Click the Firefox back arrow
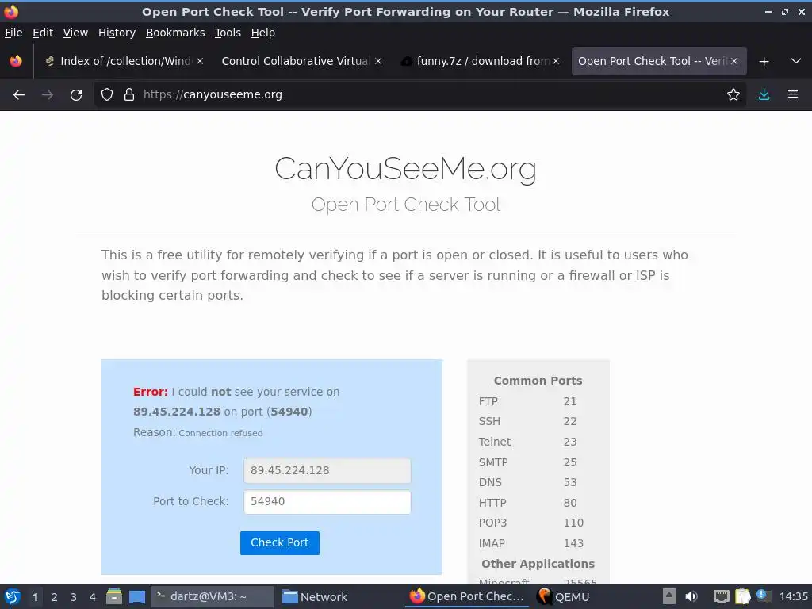This screenshot has height=609, width=812. coord(19,95)
